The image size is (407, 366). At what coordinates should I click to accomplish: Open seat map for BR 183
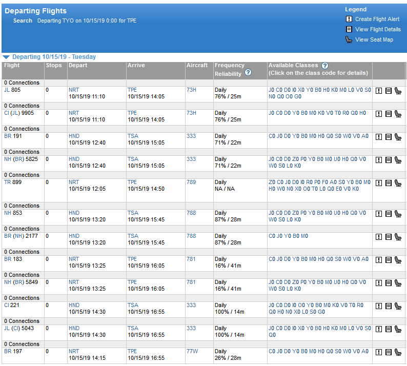pos(398,260)
